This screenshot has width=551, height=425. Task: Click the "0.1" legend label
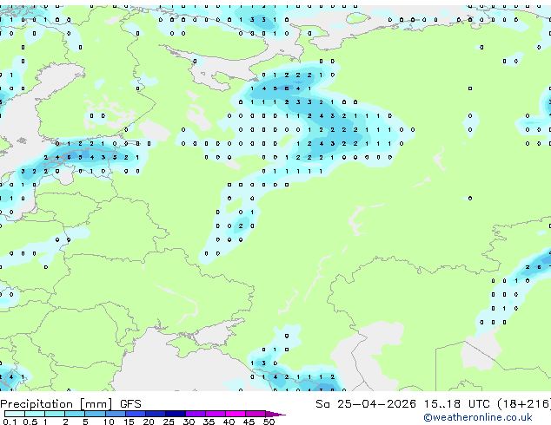tap(10, 422)
